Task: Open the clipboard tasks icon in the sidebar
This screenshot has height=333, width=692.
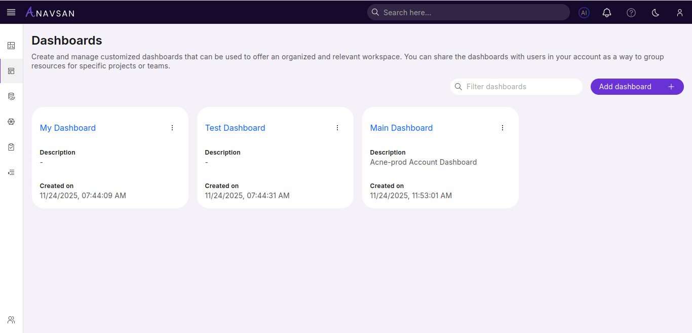Action: [x=11, y=146]
